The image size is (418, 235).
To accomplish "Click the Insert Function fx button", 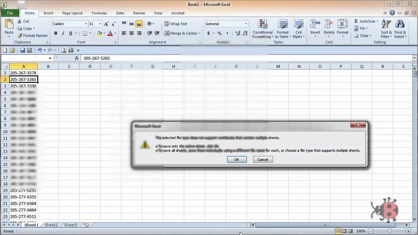I will [77, 58].
